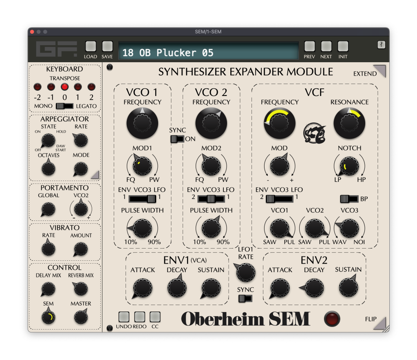Viewport: 417px width, 360px height.
Task: Click the CC button
Action: click(155, 317)
